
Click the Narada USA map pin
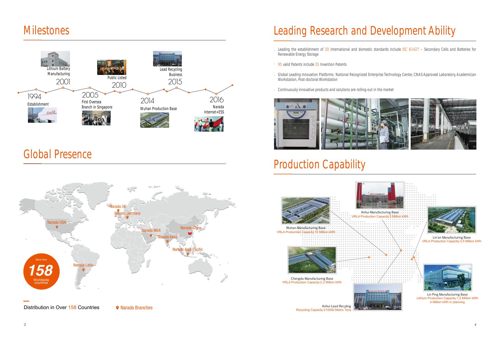(x=57, y=227)
